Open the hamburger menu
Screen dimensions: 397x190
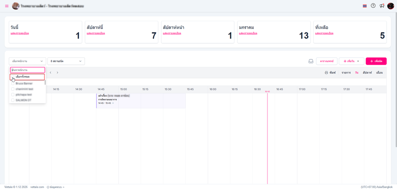[x=6, y=6]
